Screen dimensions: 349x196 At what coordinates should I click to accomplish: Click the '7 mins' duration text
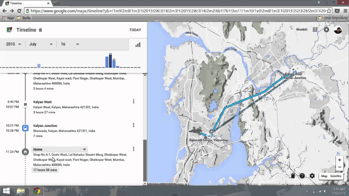[x=38, y=136]
